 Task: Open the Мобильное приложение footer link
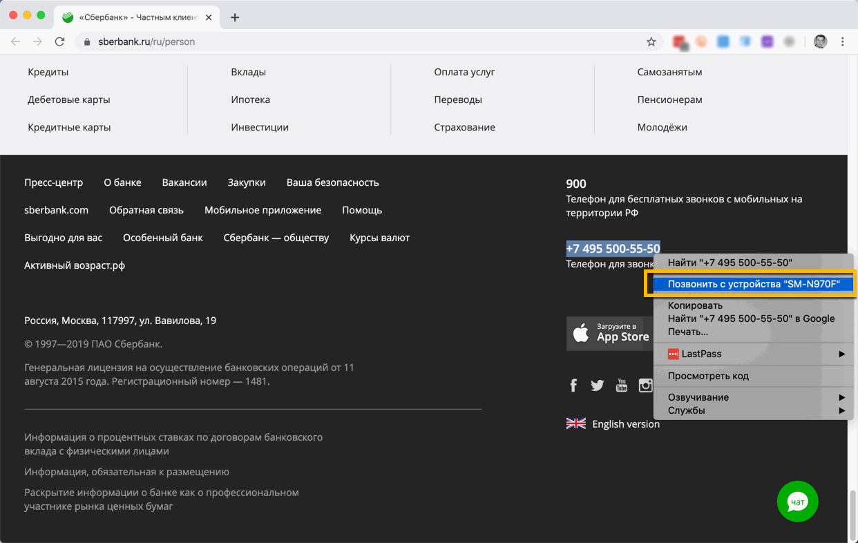click(263, 210)
